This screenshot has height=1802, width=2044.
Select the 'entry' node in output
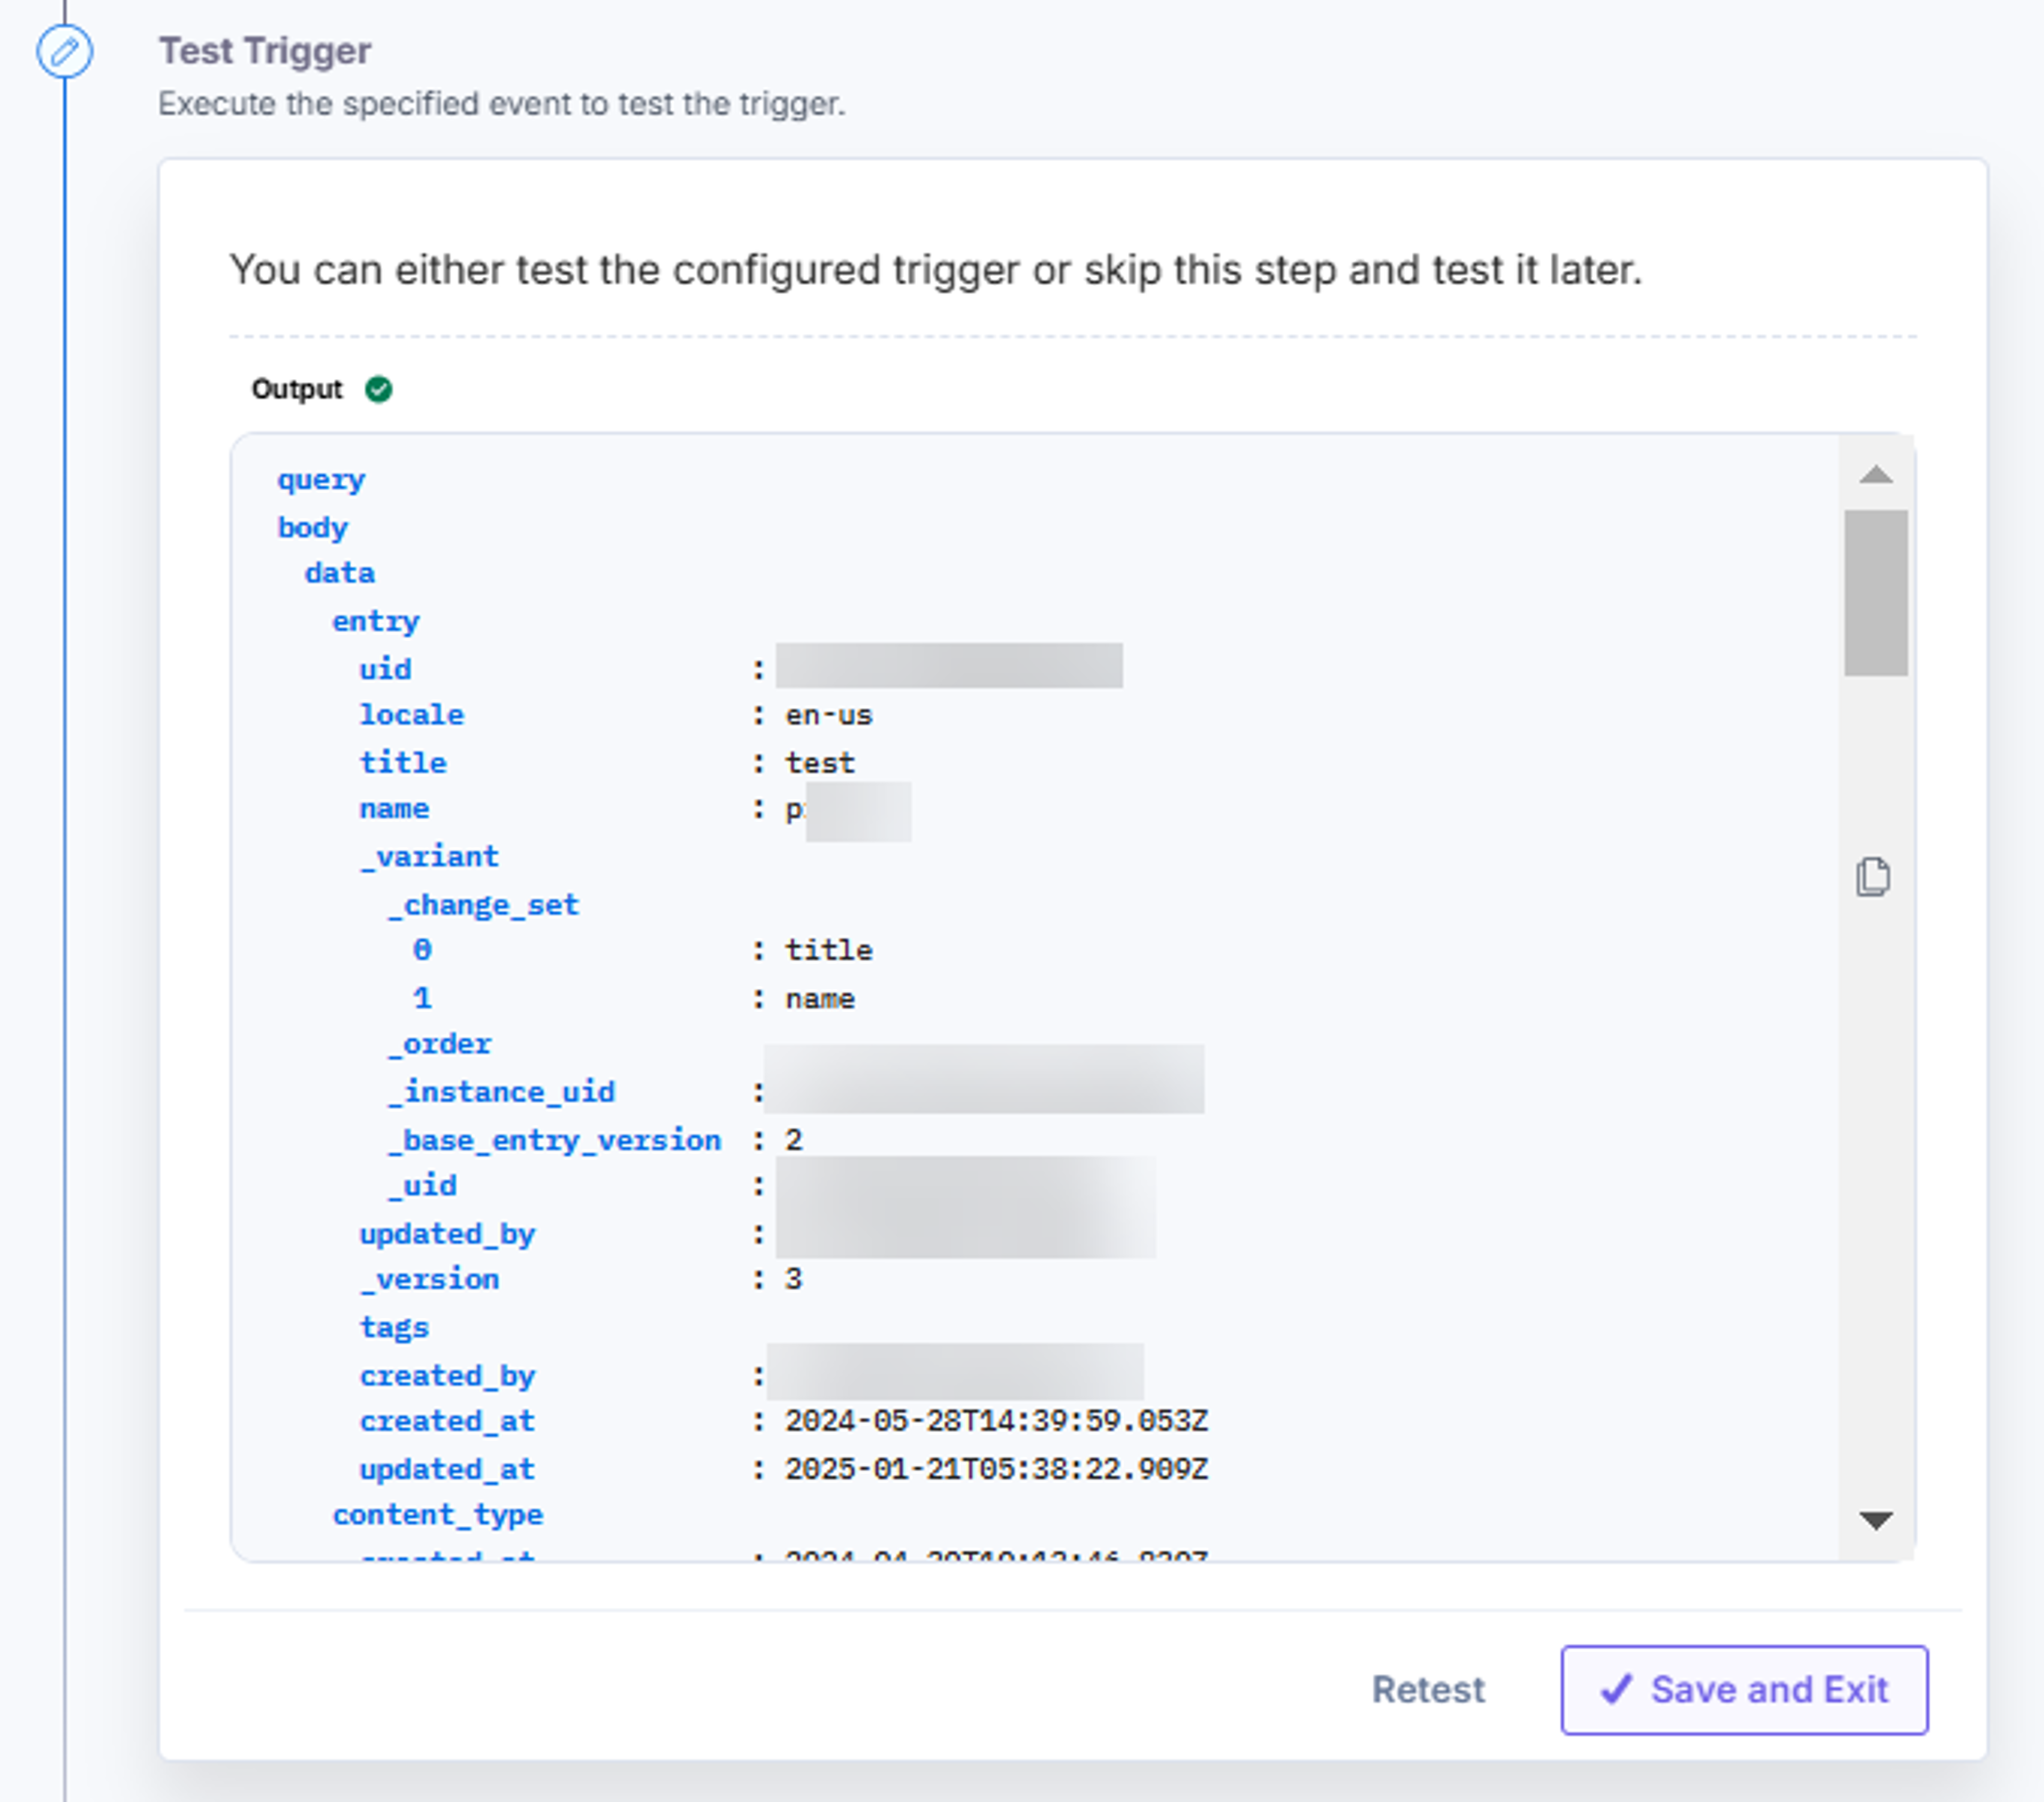(x=375, y=622)
